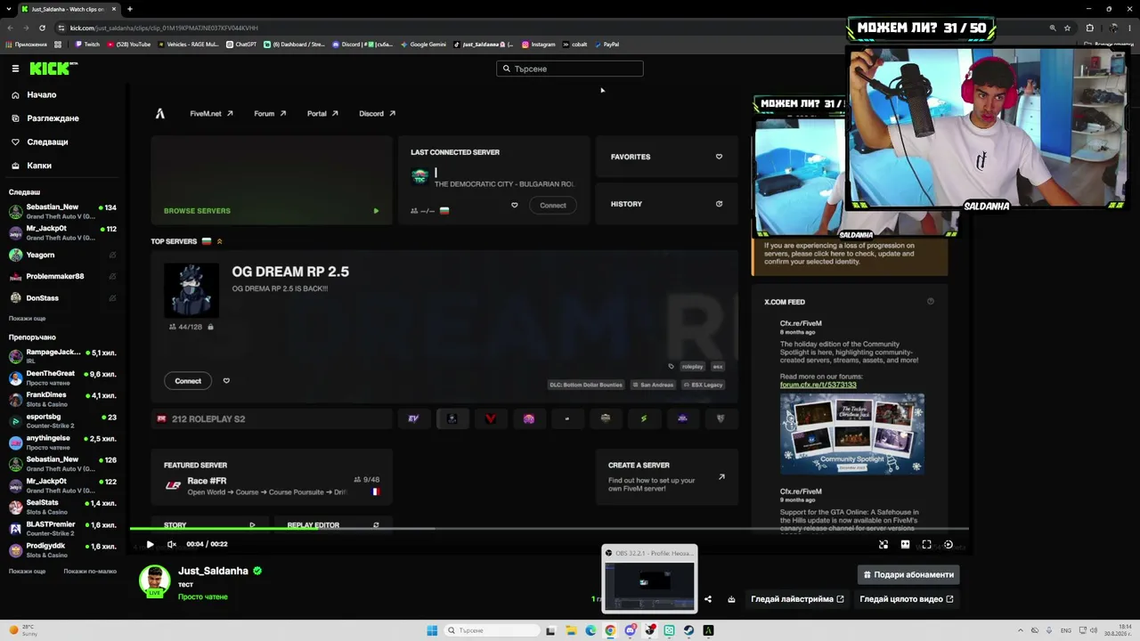Open the cobalt bookmark
The width and height of the screenshot is (1140, 641).
tap(575, 45)
